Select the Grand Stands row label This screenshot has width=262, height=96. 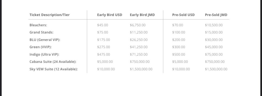(41, 32)
